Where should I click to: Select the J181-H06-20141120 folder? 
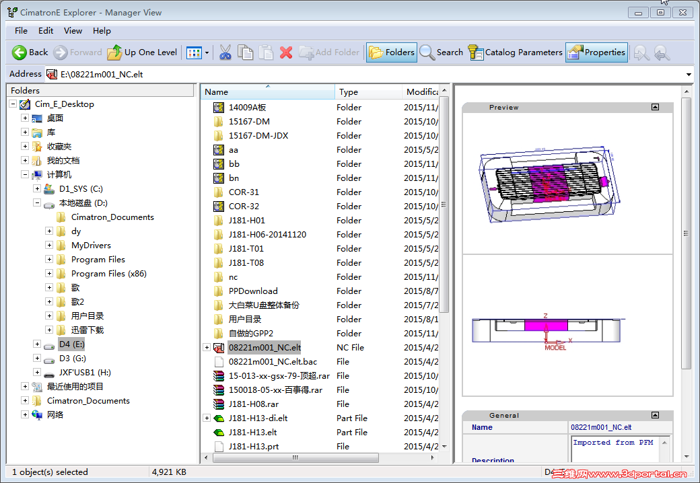pyautogui.click(x=267, y=235)
